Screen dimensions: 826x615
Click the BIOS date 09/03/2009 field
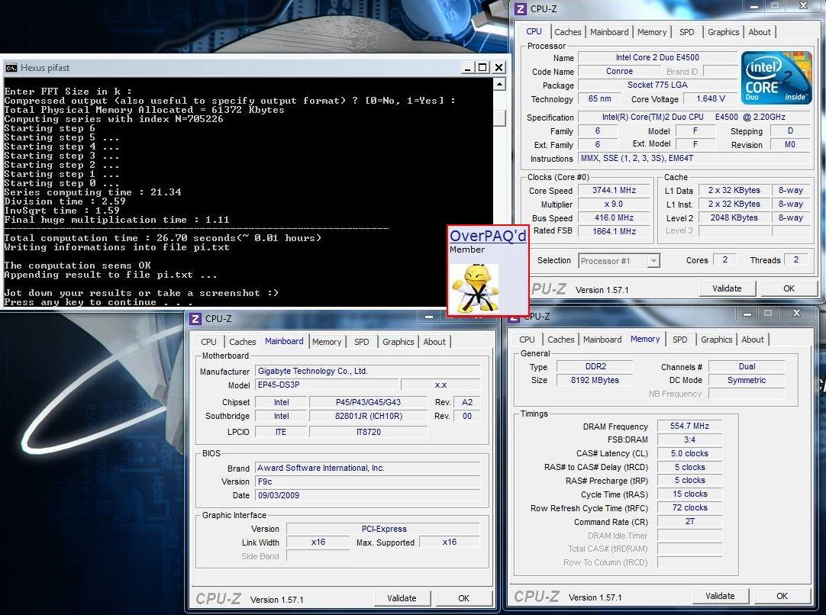point(368,495)
